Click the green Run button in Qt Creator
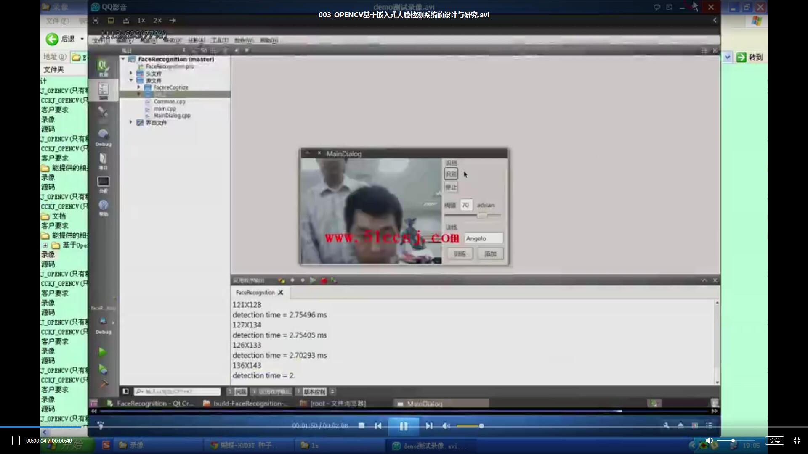Screen dimensions: 808x454 point(103,351)
